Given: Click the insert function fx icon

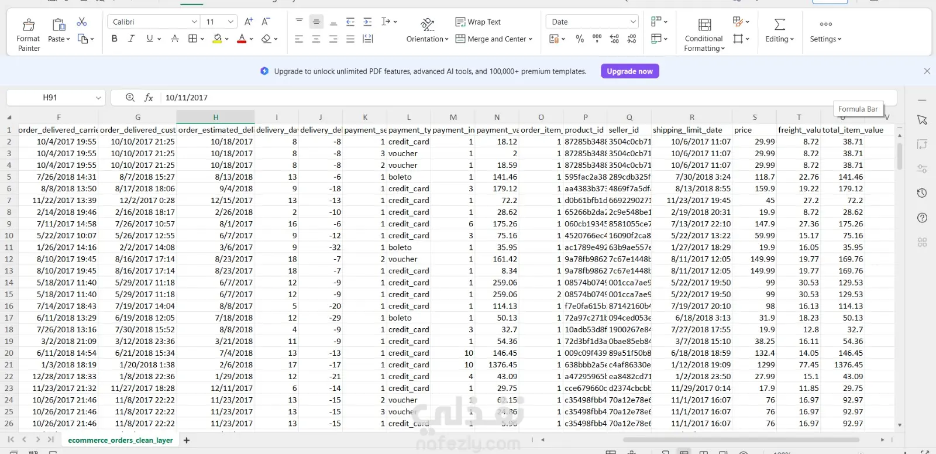Looking at the screenshot, I should [x=149, y=98].
